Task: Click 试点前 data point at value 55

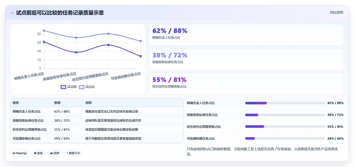Action: coord(108,45)
